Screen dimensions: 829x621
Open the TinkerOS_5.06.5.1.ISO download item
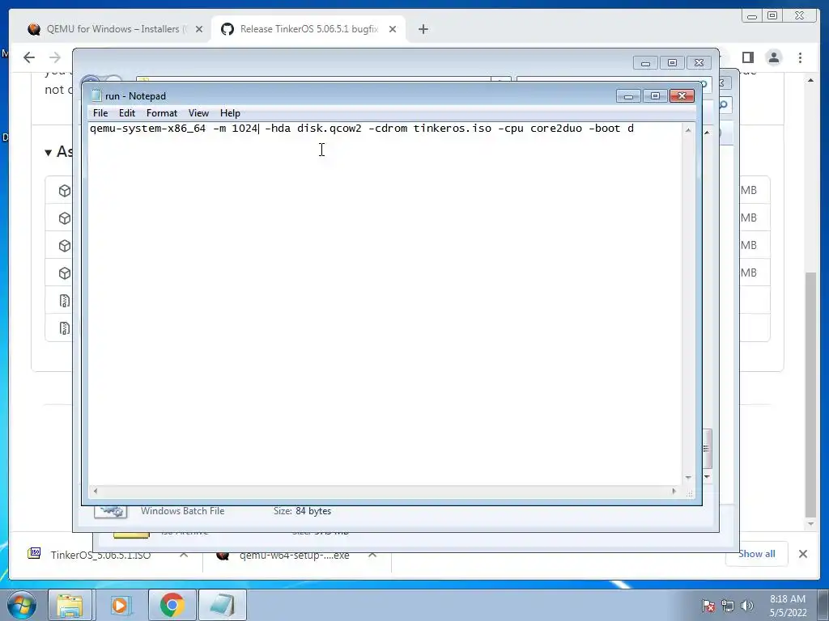click(x=100, y=555)
